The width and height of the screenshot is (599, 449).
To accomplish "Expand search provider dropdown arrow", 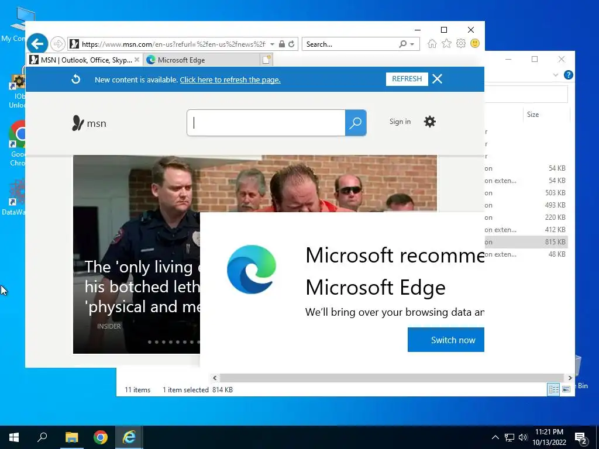I will (x=412, y=44).
